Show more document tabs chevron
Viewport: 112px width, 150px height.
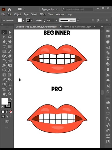(102, 27)
